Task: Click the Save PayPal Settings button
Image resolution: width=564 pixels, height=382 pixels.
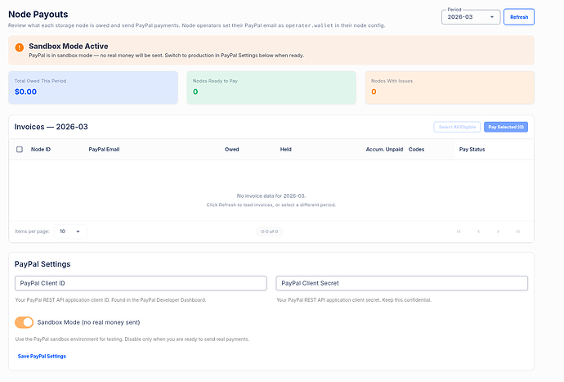Action: pyautogui.click(x=42, y=357)
